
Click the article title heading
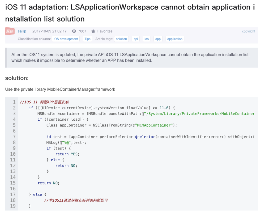tap(130, 13)
